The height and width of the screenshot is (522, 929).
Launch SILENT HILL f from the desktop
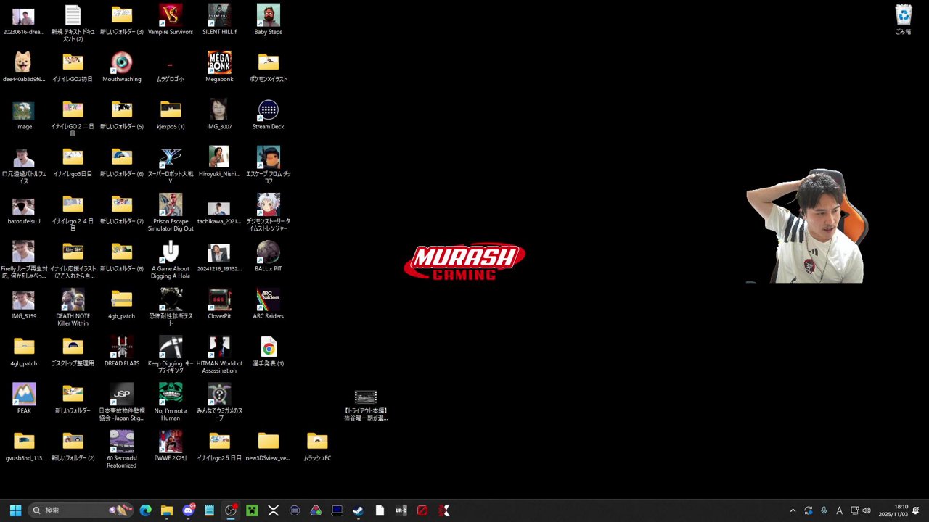(x=219, y=16)
